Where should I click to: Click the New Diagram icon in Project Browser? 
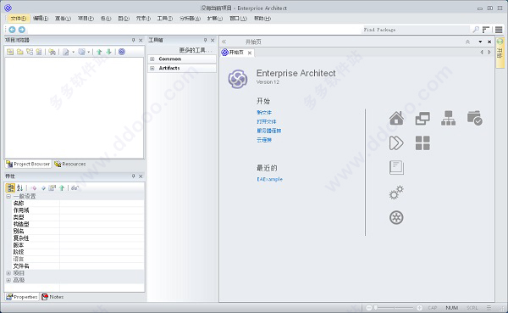point(30,52)
